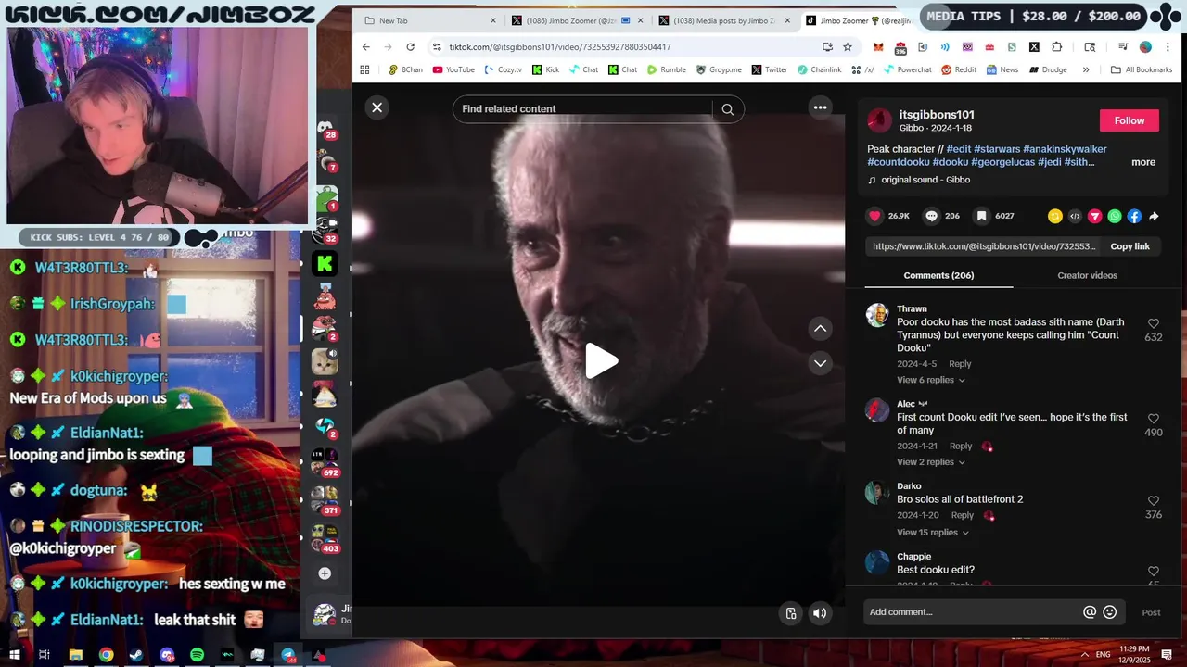Open the Rumble bookmark
1187x667 pixels.
(x=667, y=69)
